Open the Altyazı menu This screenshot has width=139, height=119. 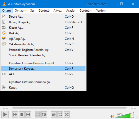click(x=58, y=11)
